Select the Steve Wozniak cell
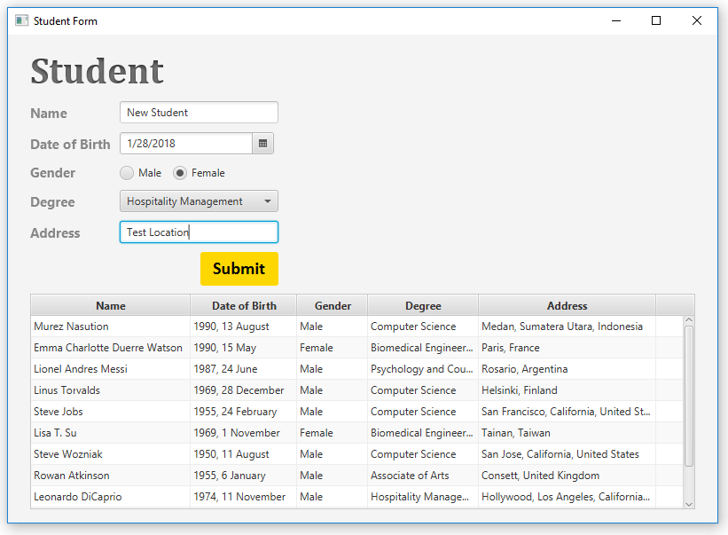This screenshot has height=535, width=728. click(x=111, y=454)
